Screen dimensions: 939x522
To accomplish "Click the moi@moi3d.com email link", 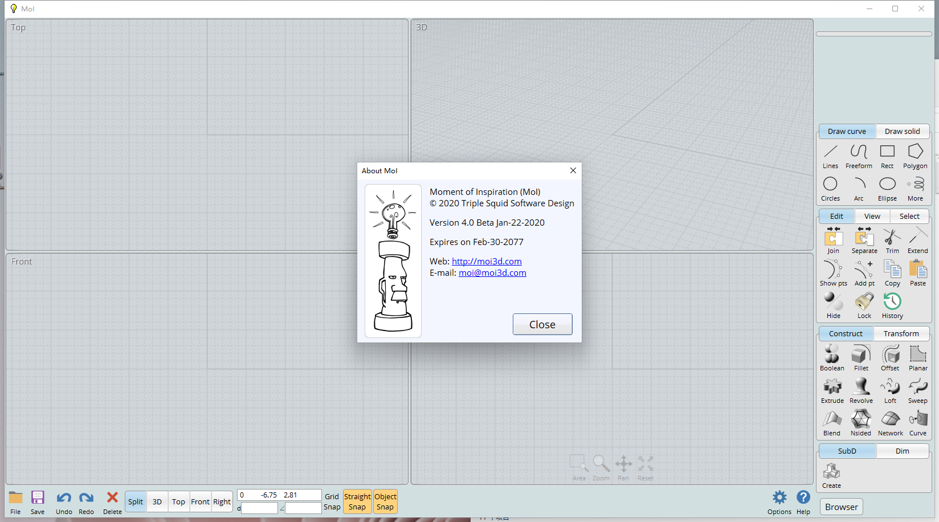I will 492,272.
